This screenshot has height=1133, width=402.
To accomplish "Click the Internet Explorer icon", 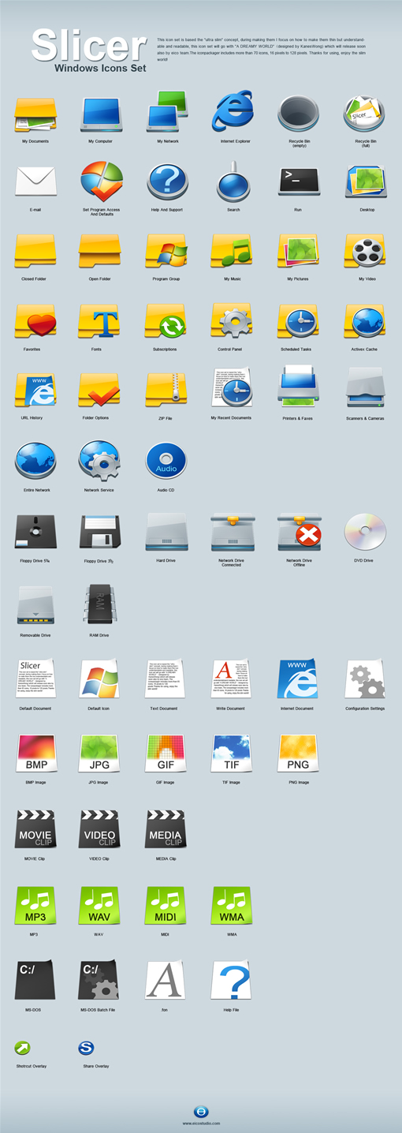I will coord(231,110).
